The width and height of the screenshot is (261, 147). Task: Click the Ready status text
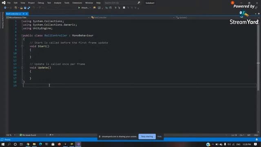click(7, 140)
